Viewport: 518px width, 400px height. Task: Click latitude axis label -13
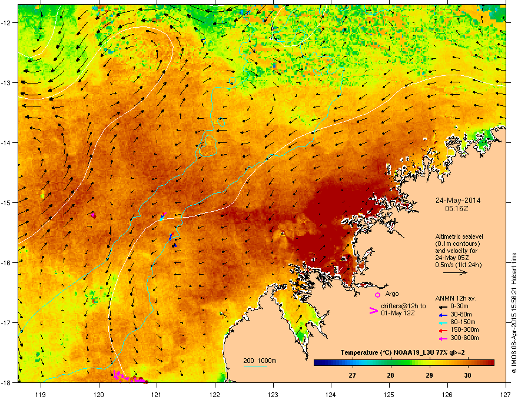point(6,83)
